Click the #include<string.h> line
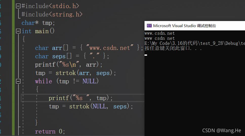245x136 pixels. point(52,14)
